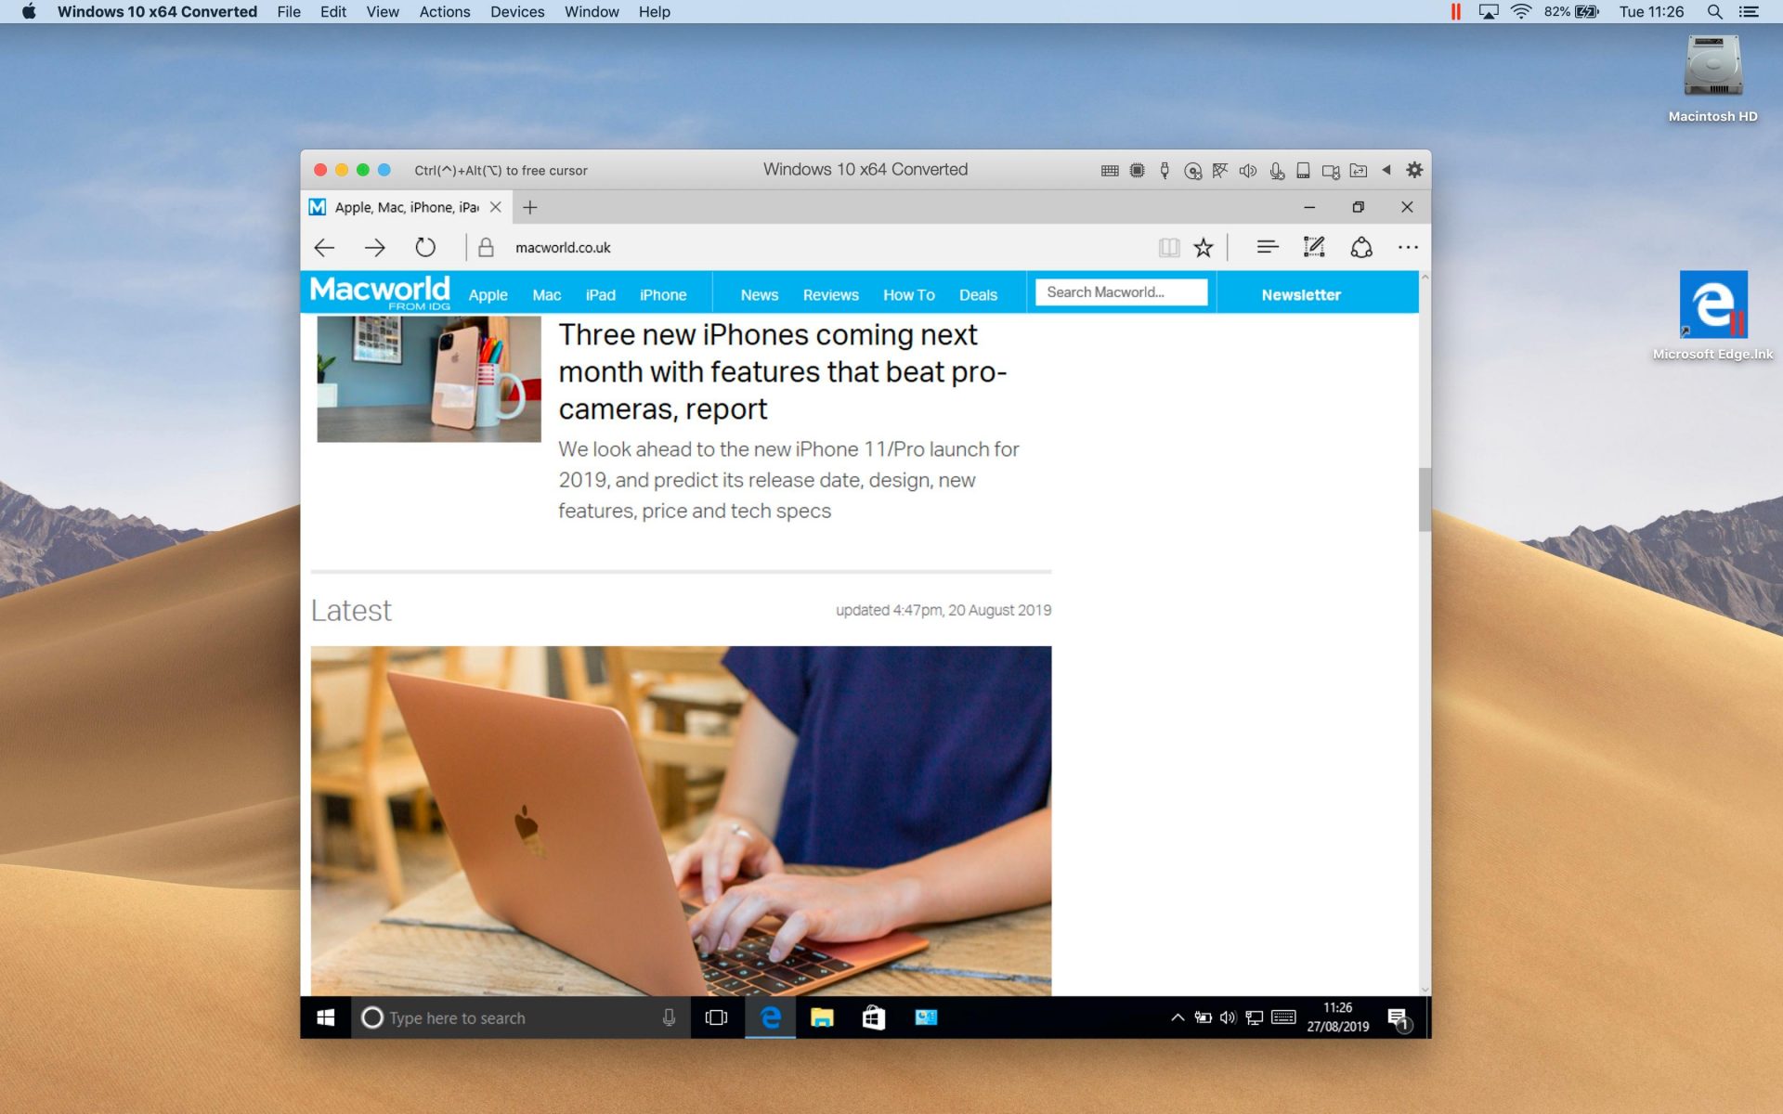Open Windows Action Center notifications

(x=1399, y=1019)
